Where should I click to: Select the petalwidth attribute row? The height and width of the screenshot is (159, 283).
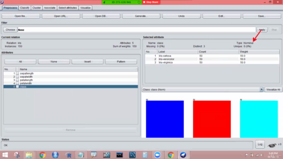tap(71, 83)
